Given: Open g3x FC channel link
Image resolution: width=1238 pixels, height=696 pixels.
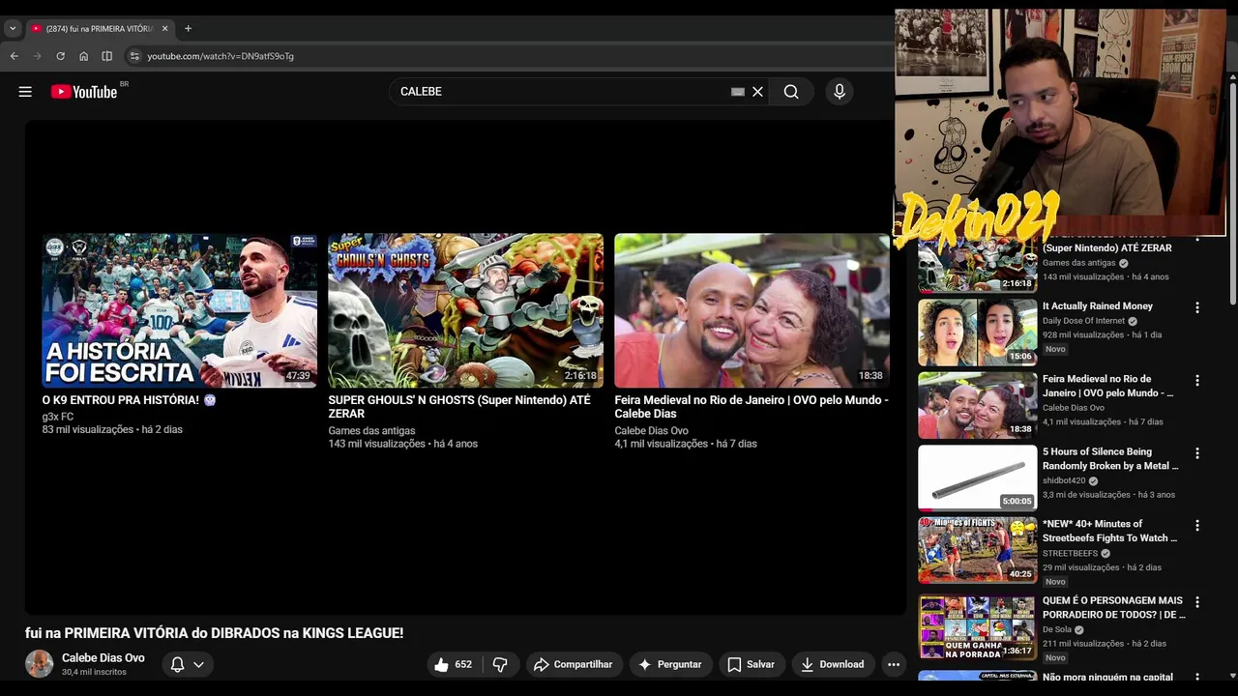Looking at the screenshot, I should pos(57,417).
